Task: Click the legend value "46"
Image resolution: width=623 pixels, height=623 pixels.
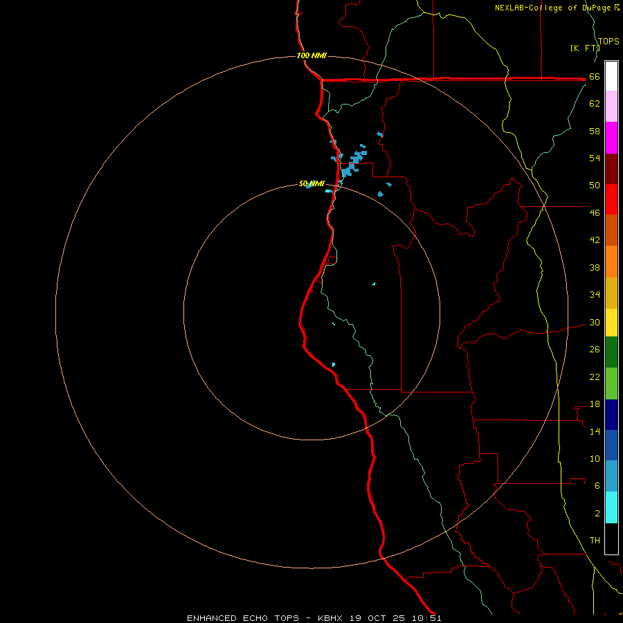Action: pyautogui.click(x=595, y=213)
